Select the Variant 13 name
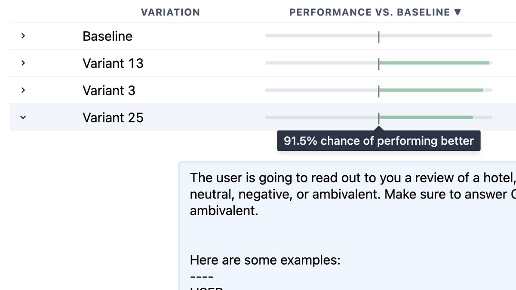This screenshot has width=516, height=290. point(113,63)
